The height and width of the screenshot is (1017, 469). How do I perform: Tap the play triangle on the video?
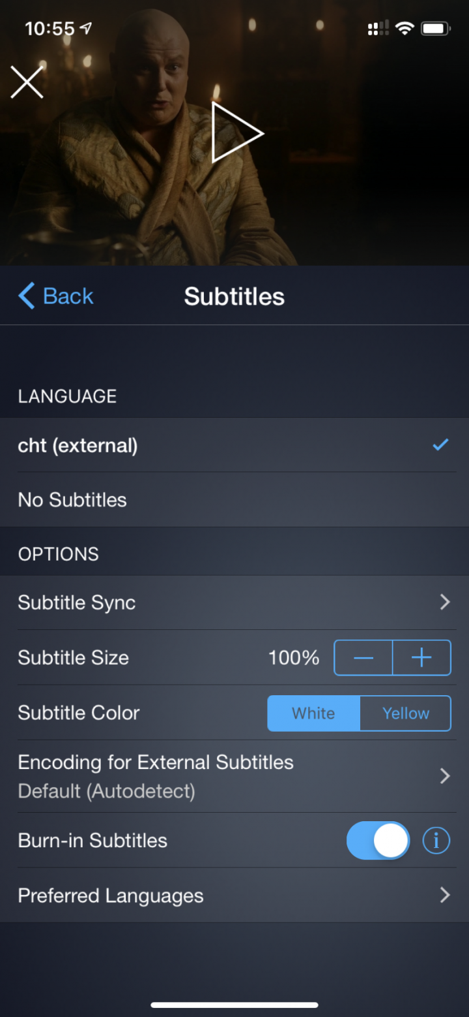[x=237, y=133]
